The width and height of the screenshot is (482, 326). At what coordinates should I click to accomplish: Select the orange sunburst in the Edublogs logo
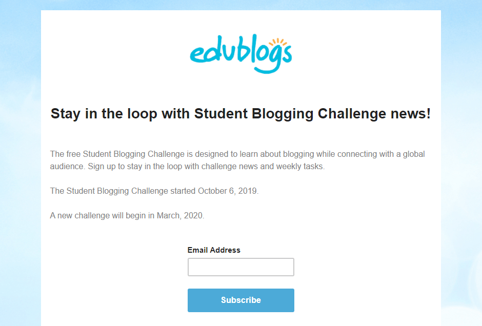pos(278,41)
